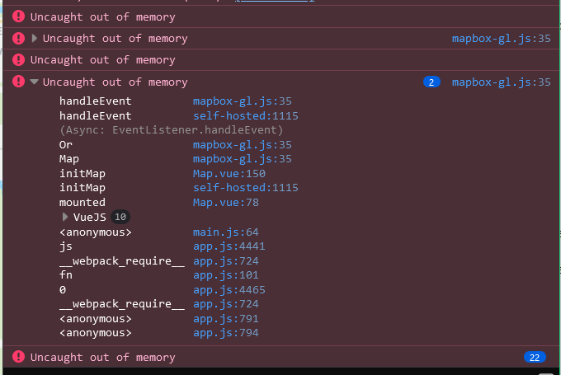Viewport: 561px width, 375px height.
Task: Click the repeat count badge 2
Action: pyautogui.click(x=431, y=82)
